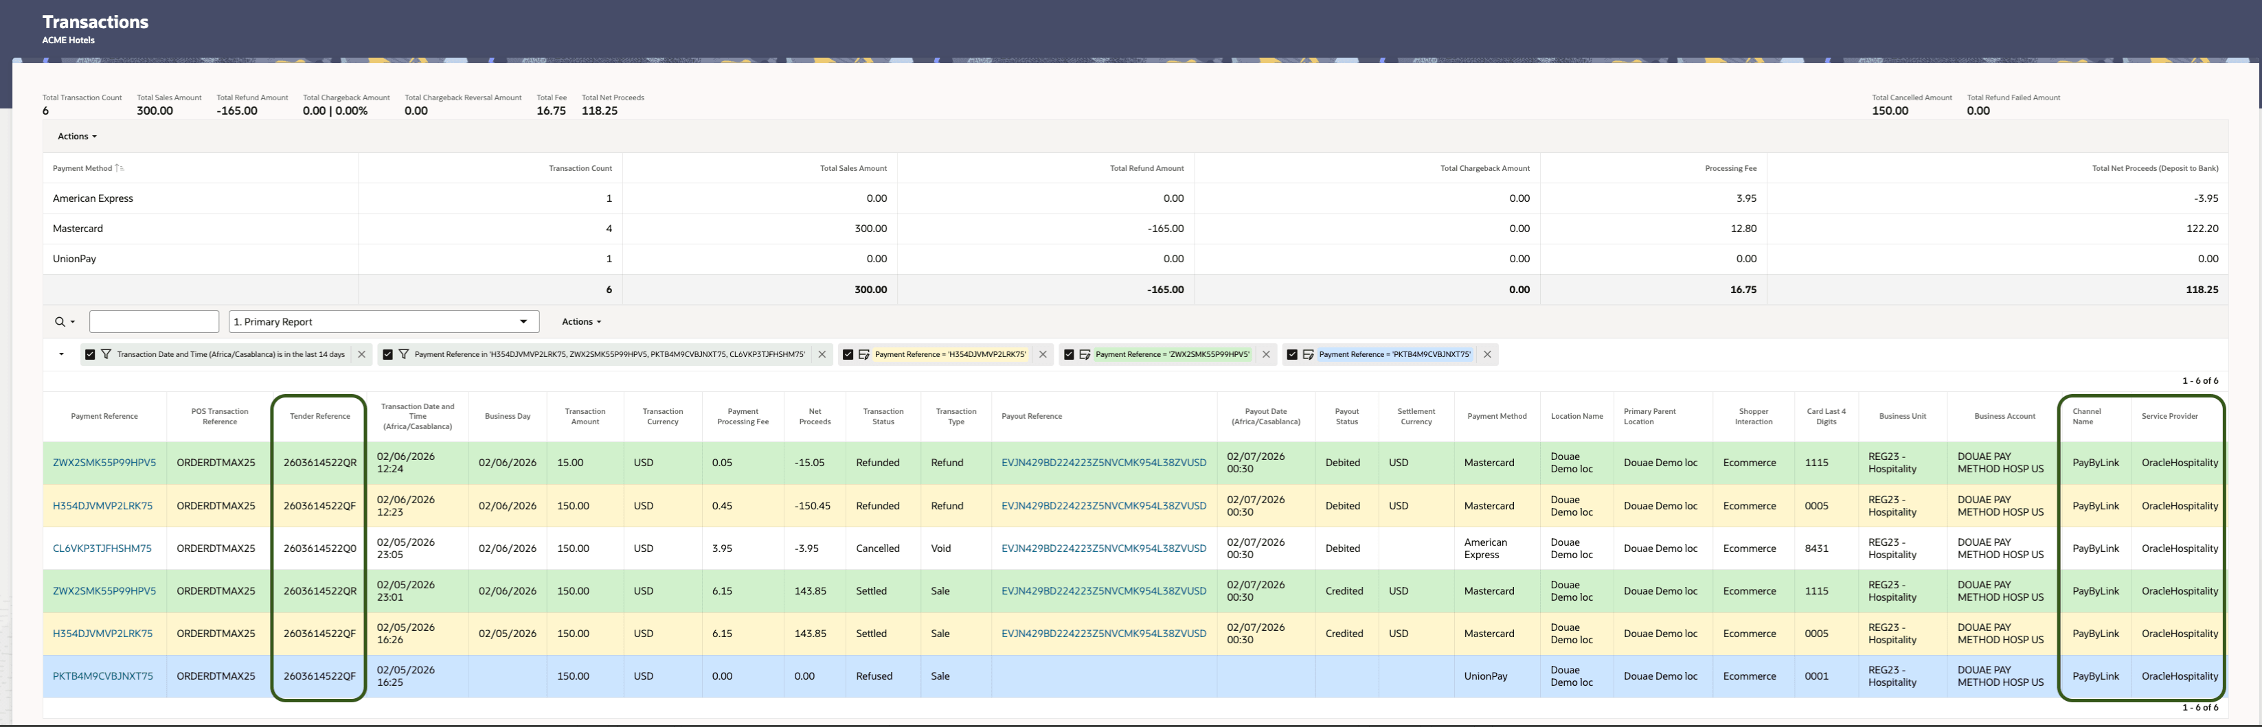Delete the blue PKTB4M9CVBJNXT75 highlight rule
Screen dimensions: 2262x727
point(1488,355)
